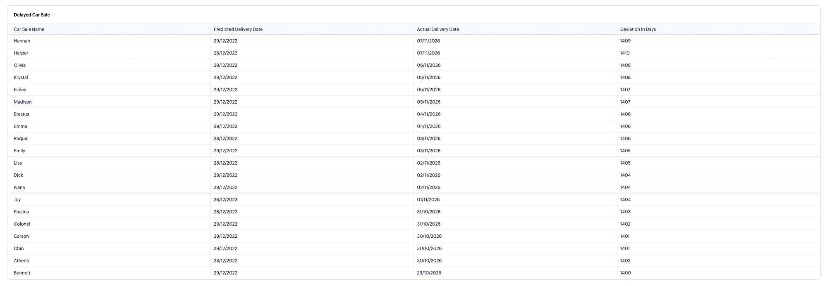Select the Emily car sale name
The height and width of the screenshot is (286, 827).
click(x=19, y=151)
